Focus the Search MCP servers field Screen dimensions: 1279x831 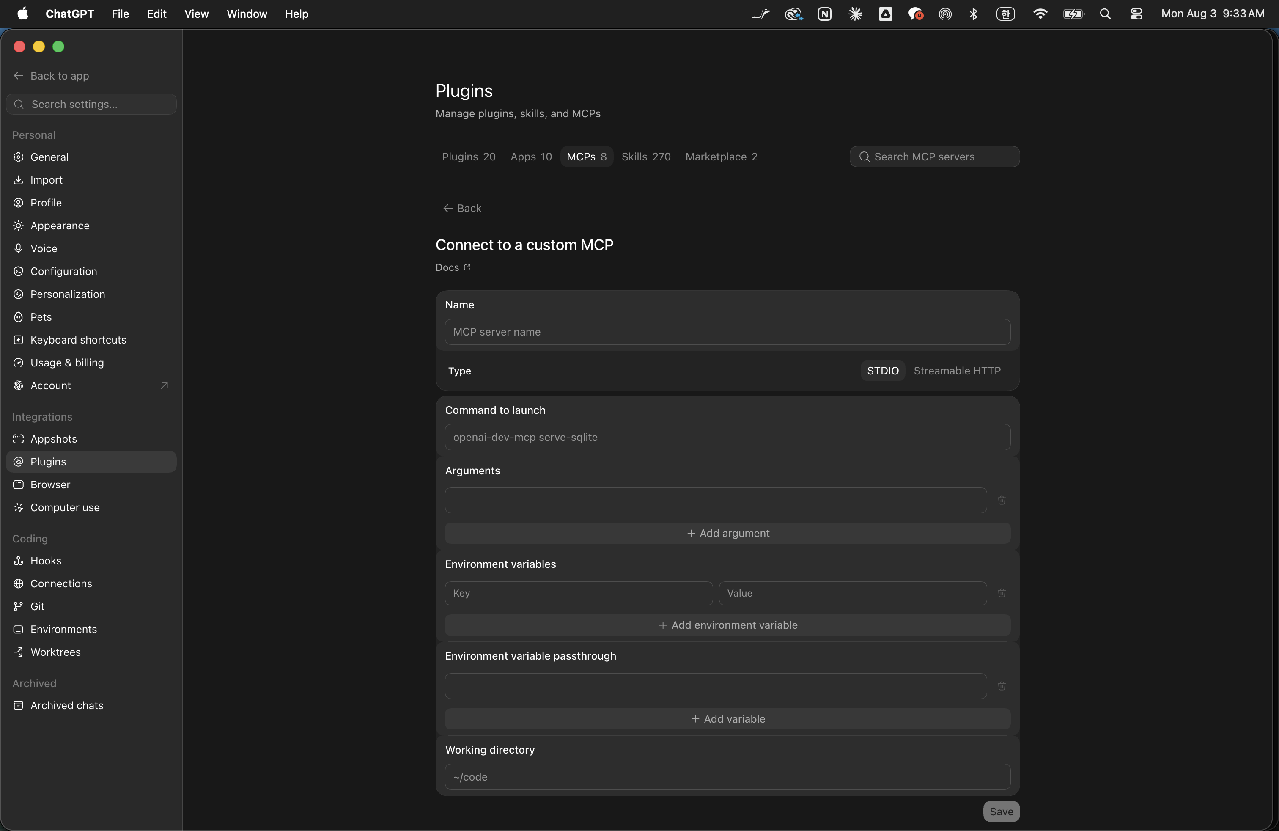click(x=935, y=157)
